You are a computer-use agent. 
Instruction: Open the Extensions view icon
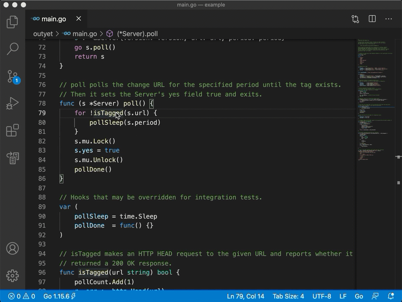pos(13,130)
